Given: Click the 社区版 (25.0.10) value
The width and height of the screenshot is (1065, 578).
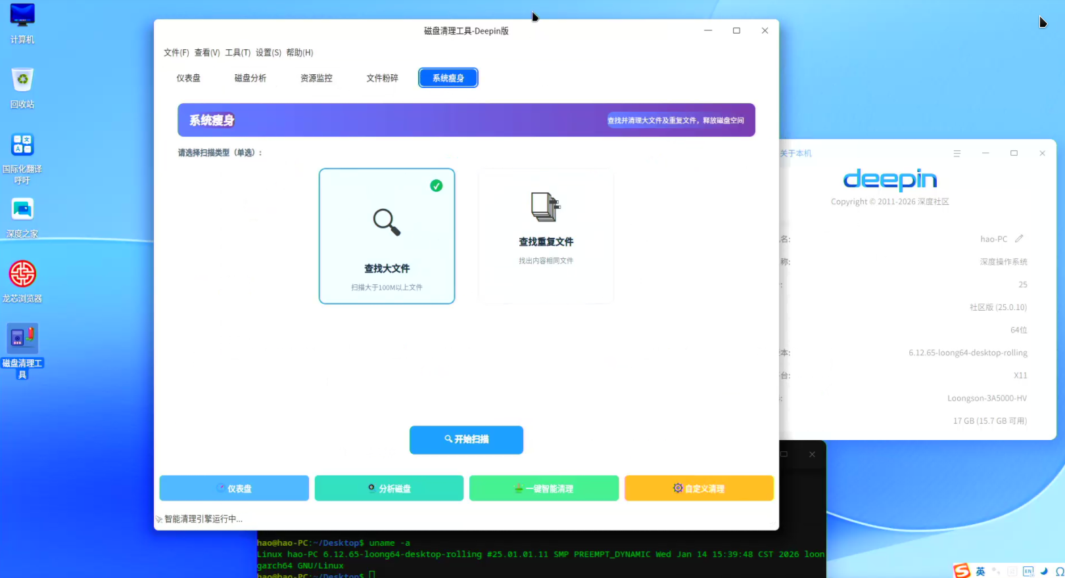Looking at the screenshot, I should [x=998, y=307].
